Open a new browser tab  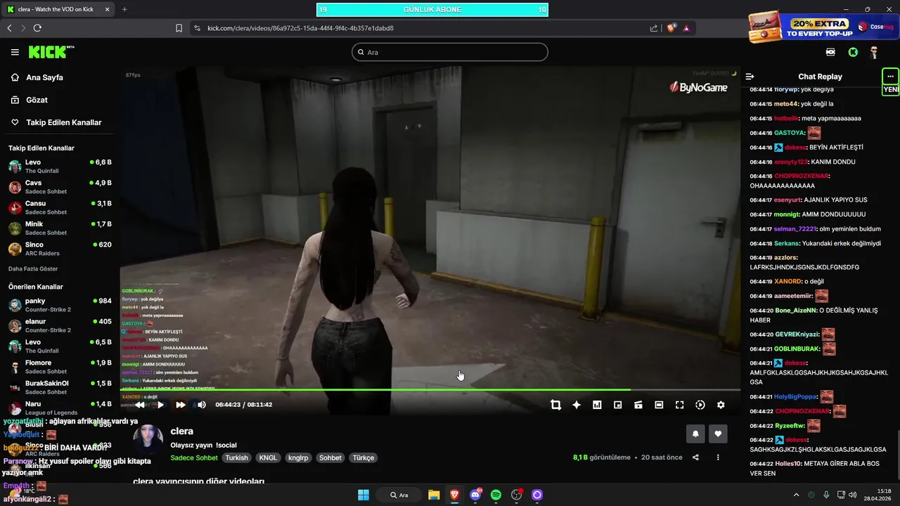point(124,9)
